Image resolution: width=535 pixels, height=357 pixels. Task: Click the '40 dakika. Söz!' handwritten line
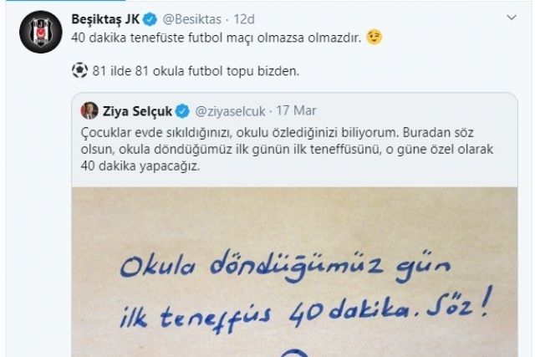[390, 307]
